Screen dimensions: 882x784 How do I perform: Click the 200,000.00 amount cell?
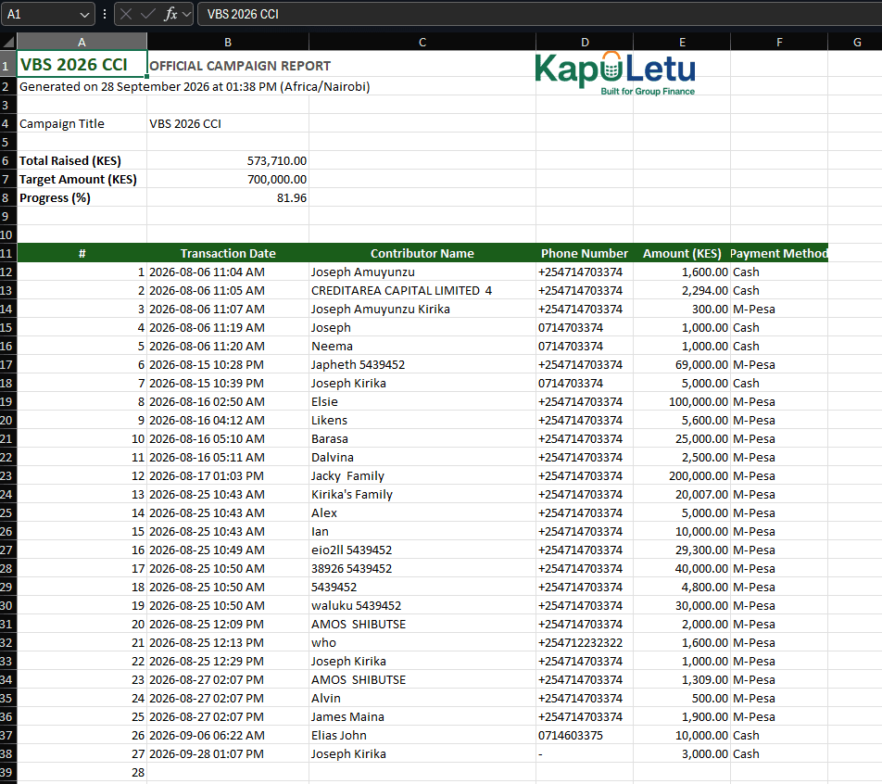click(682, 476)
